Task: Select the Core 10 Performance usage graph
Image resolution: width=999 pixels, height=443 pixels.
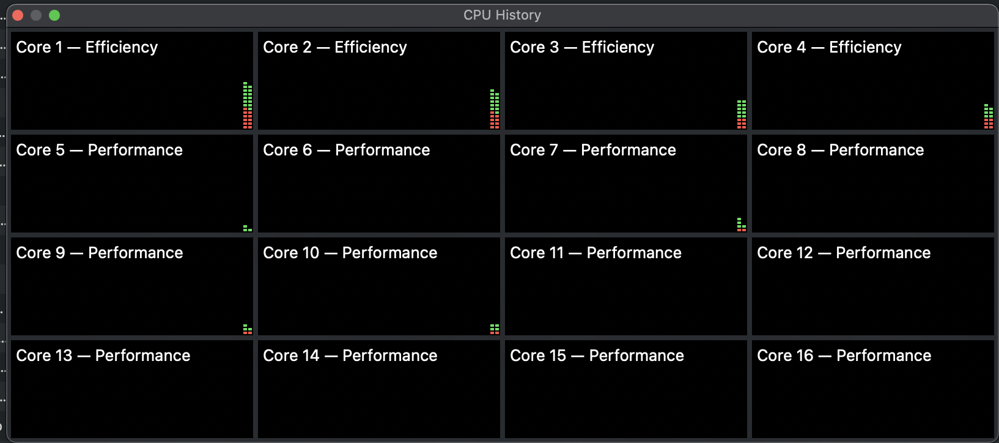Action: point(378,286)
